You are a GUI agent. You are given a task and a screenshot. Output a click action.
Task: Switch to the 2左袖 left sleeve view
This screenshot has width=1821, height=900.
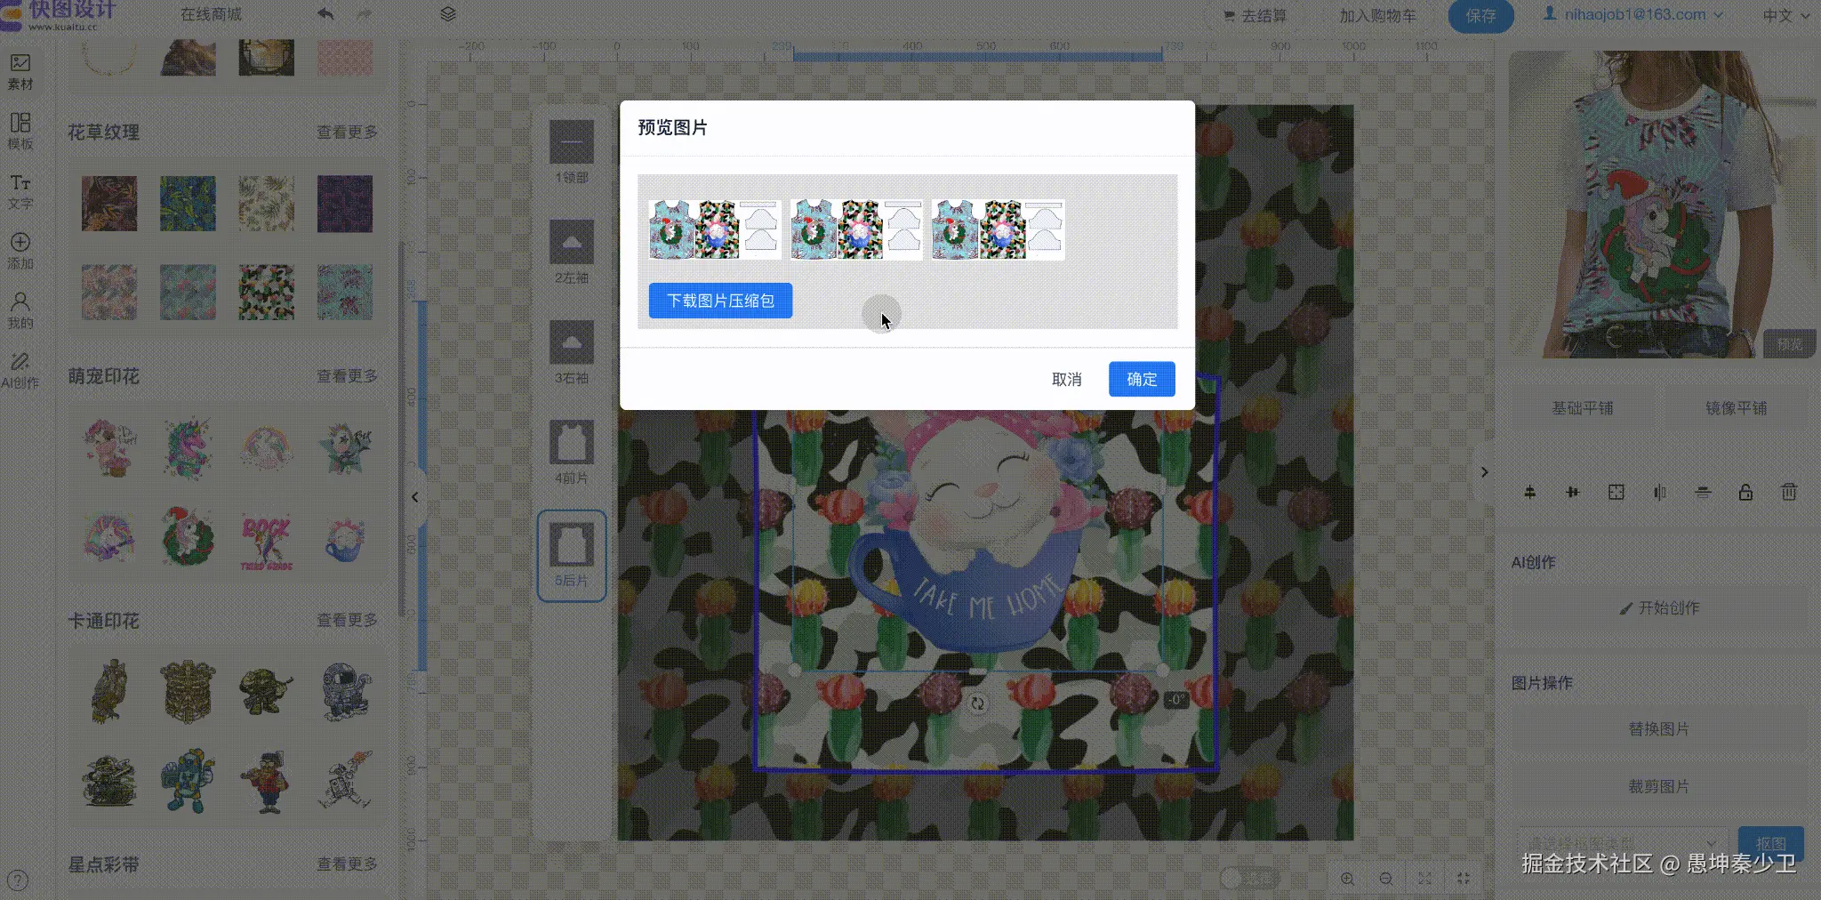[x=572, y=252]
